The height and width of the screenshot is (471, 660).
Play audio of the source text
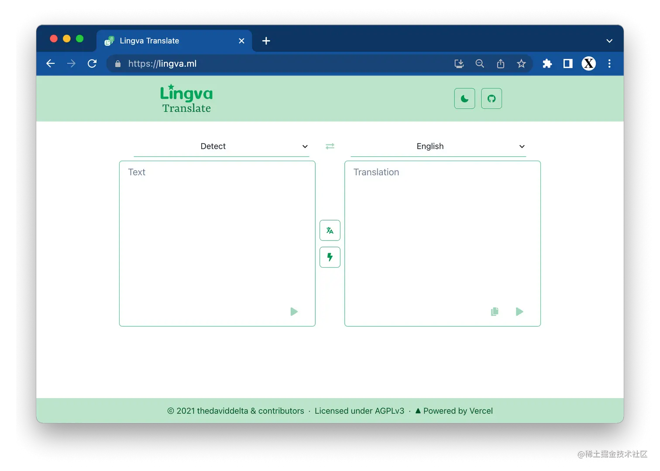(x=294, y=312)
